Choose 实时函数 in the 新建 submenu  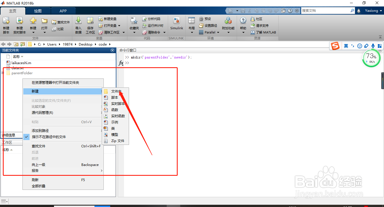pyautogui.click(x=115, y=116)
